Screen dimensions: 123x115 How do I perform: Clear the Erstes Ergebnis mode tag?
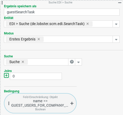pyautogui.click(x=39, y=39)
